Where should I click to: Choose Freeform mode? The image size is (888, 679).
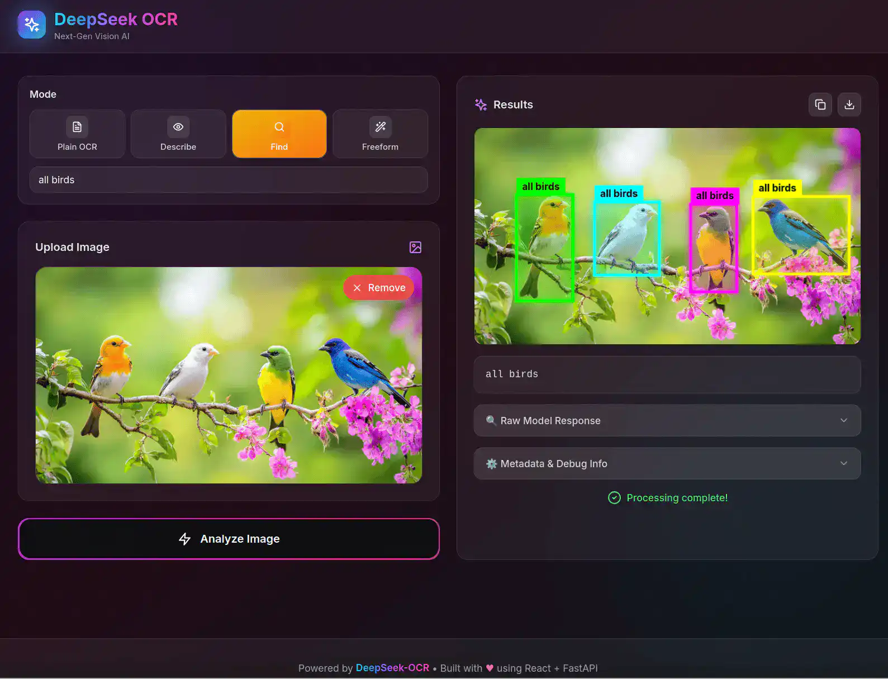pyautogui.click(x=380, y=134)
